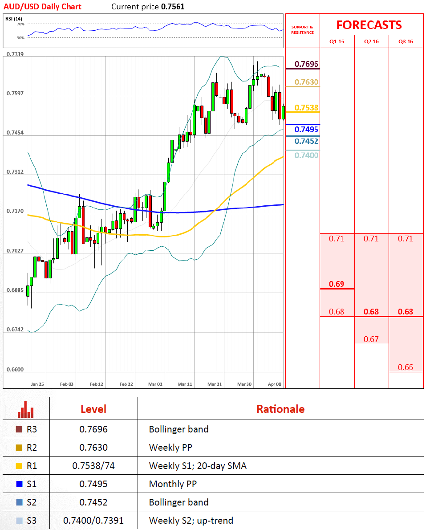
Task: Click the Level column header
Action: click(x=93, y=409)
